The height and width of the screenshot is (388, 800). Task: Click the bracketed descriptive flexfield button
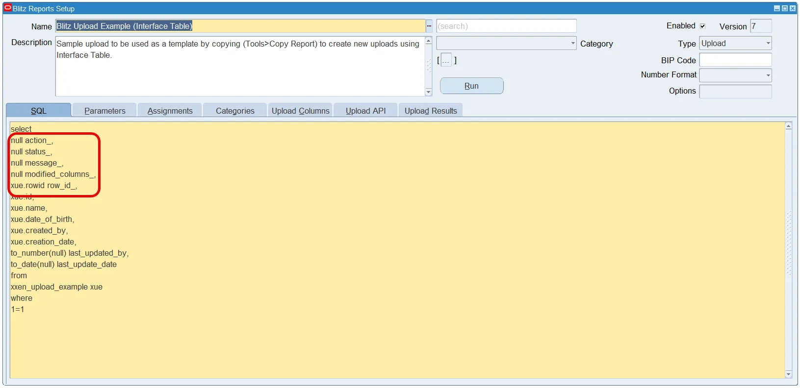(446, 60)
